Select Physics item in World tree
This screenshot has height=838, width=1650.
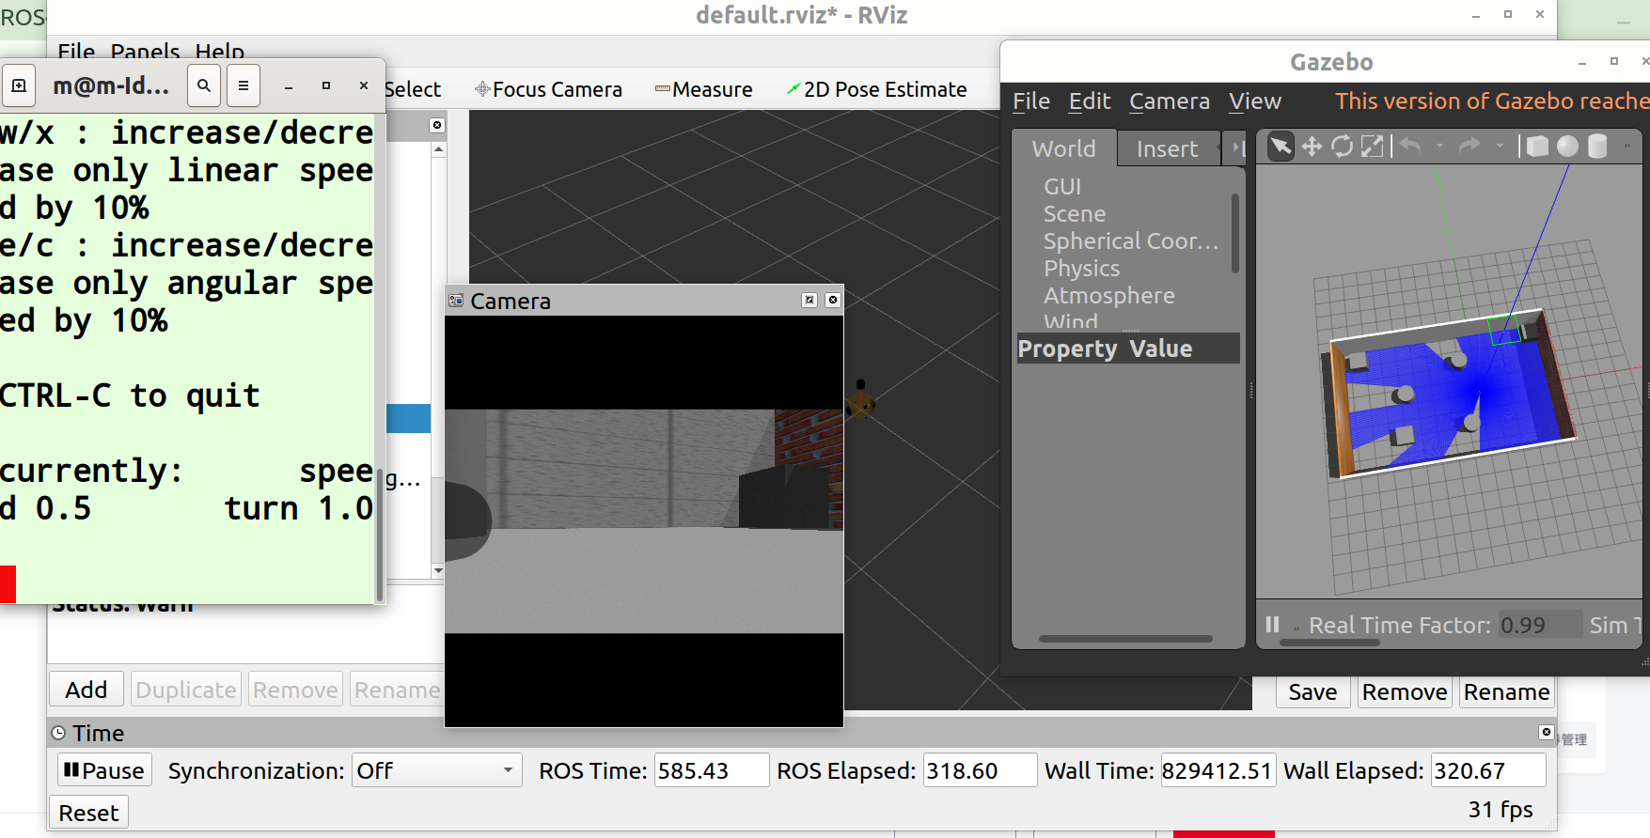click(x=1081, y=268)
